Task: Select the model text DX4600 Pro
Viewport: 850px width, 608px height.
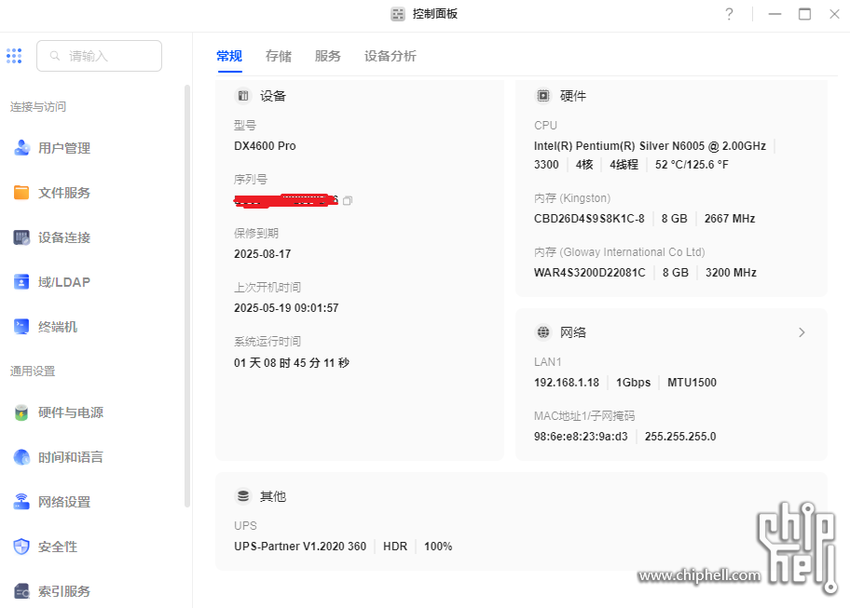Action: [265, 146]
